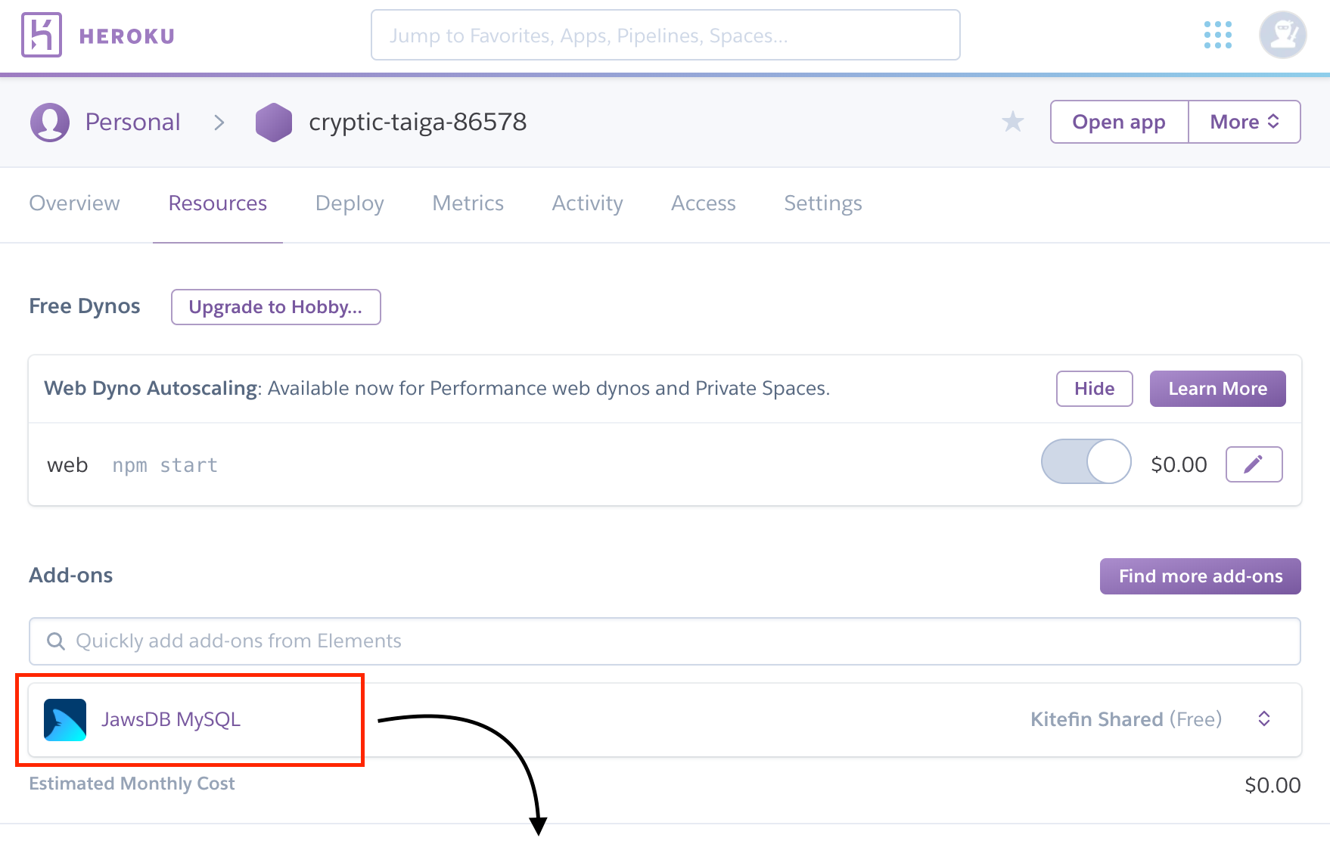Hide the Web Dyno Autoscaling banner
Image resolution: width=1330 pixels, height=841 pixels.
click(1094, 388)
